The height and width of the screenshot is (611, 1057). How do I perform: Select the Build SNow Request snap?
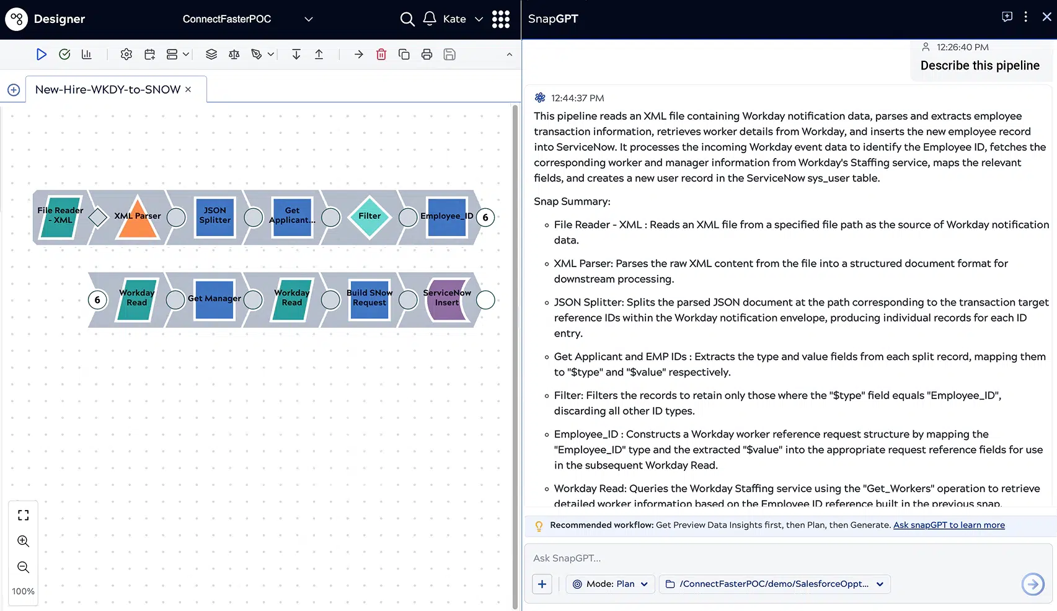(x=369, y=299)
